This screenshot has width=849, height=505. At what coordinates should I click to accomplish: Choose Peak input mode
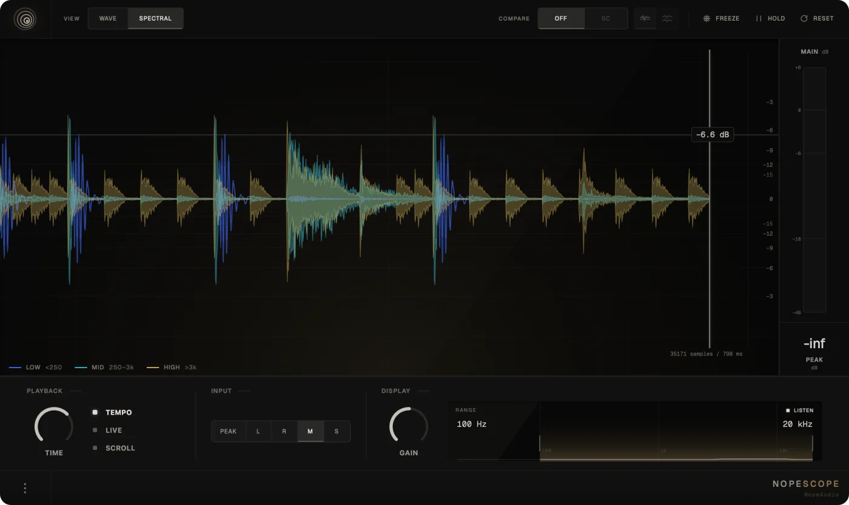pyautogui.click(x=229, y=432)
